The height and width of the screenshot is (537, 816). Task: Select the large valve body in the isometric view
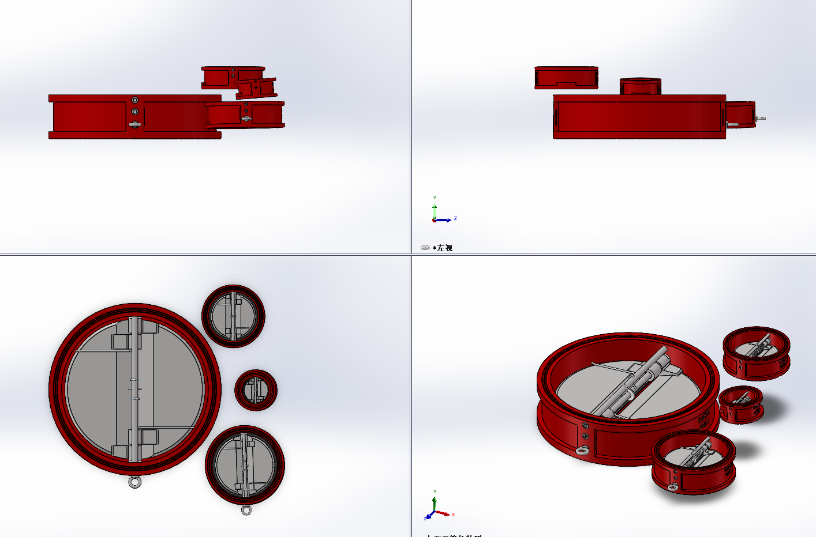[x=627, y=399]
